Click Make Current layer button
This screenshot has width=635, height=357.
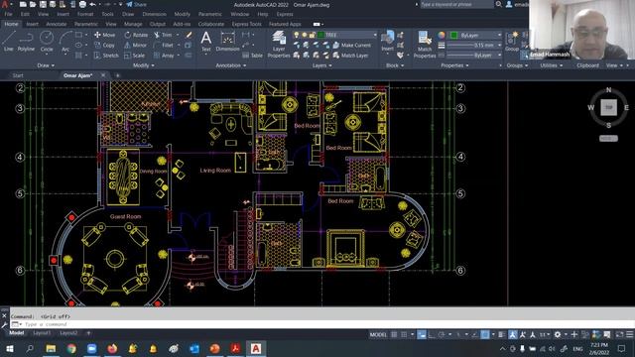tap(352, 45)
